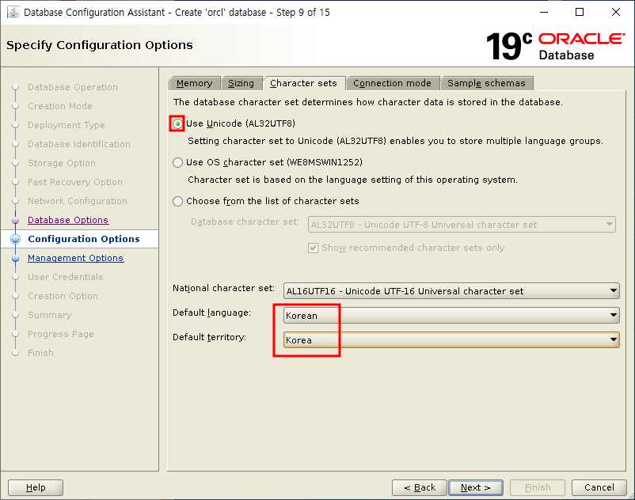
Task: Click the 'National character set:' label
Action: (x=223, y=288)
